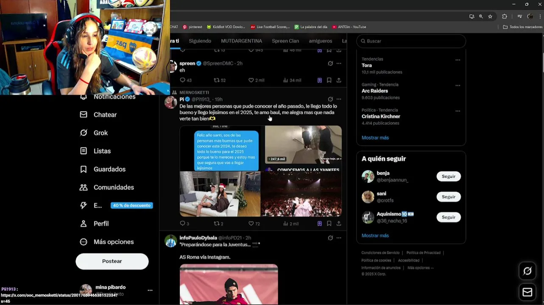Show more trends with Mostrar más
Image resolution: width=544 pixels, height=305 pixels.
(375, 138)
